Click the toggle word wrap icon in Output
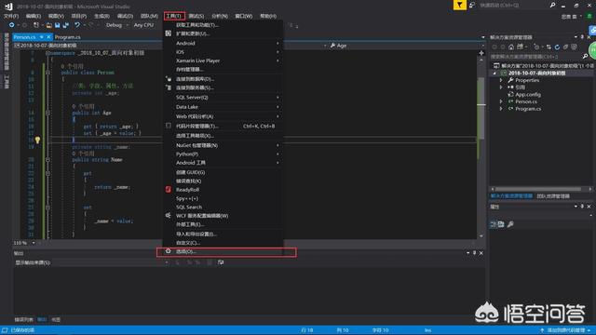The width and height of the screenshot is (596, 335). coord(221,262)
